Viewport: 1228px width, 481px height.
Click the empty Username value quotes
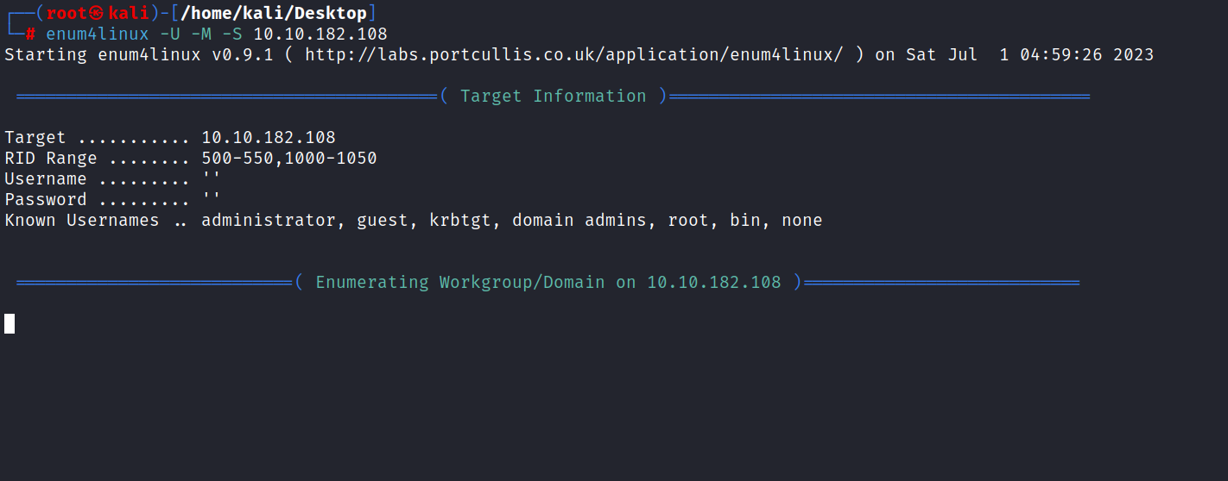click(x=212, y=178)
